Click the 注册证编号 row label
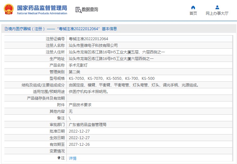Image resolution: width=237 pixels, height=164 pixels. click(x=55, y=39)
